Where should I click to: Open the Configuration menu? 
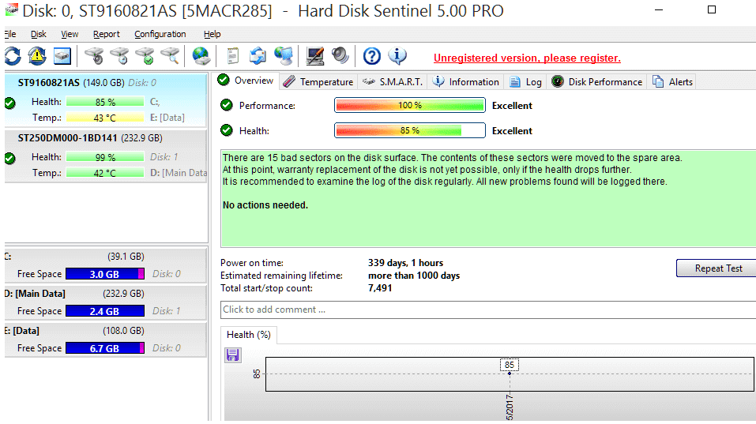click(160, 34)
